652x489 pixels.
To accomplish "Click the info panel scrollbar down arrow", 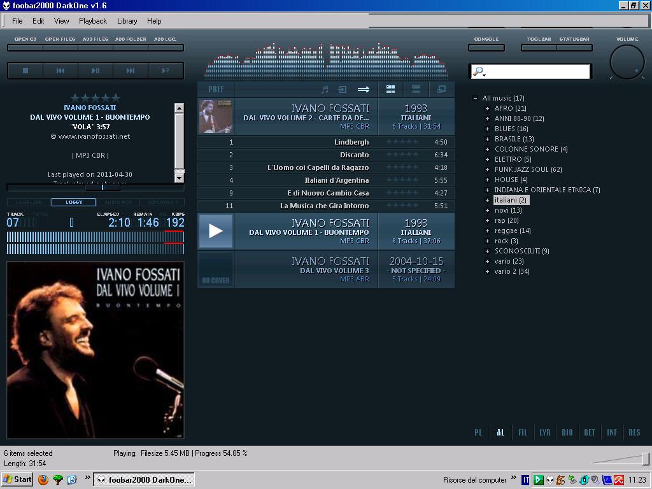I will click(179, 178).
